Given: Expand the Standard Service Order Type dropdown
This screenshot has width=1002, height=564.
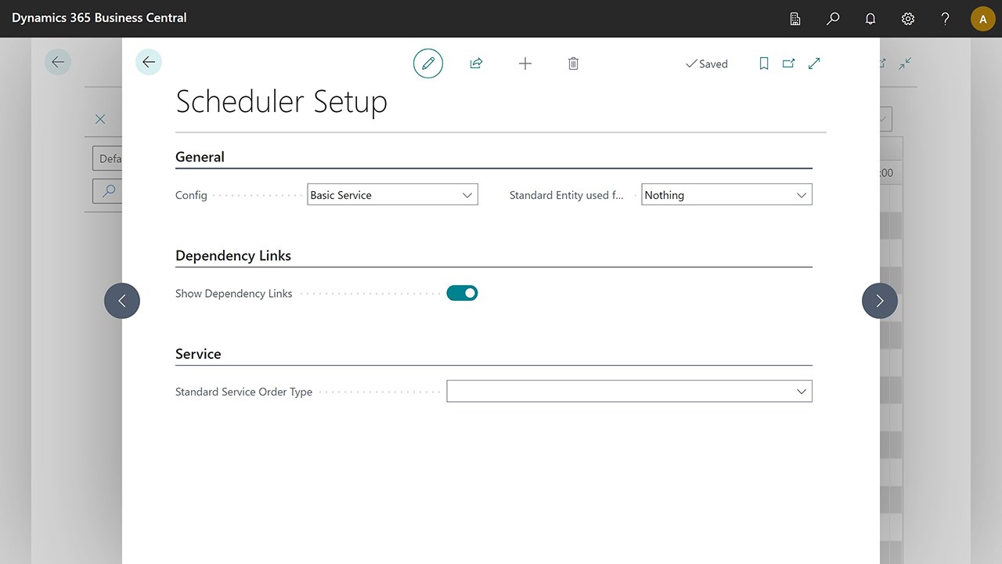Looking at the screenshot, I should coord(801,391).
